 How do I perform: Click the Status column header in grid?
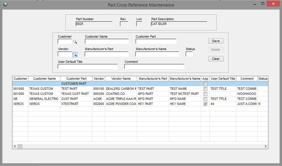(x=263, y=79)
